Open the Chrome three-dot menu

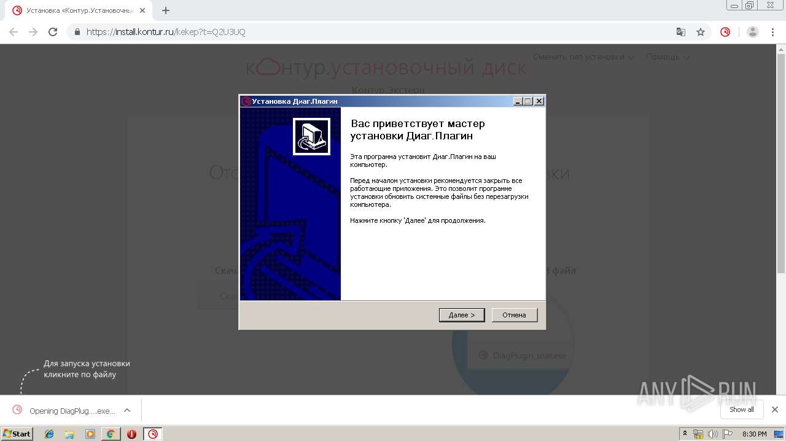tap(773, 32)
